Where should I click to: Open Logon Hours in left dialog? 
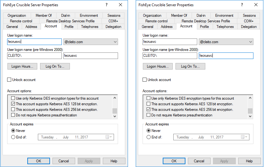click(22, 66)
